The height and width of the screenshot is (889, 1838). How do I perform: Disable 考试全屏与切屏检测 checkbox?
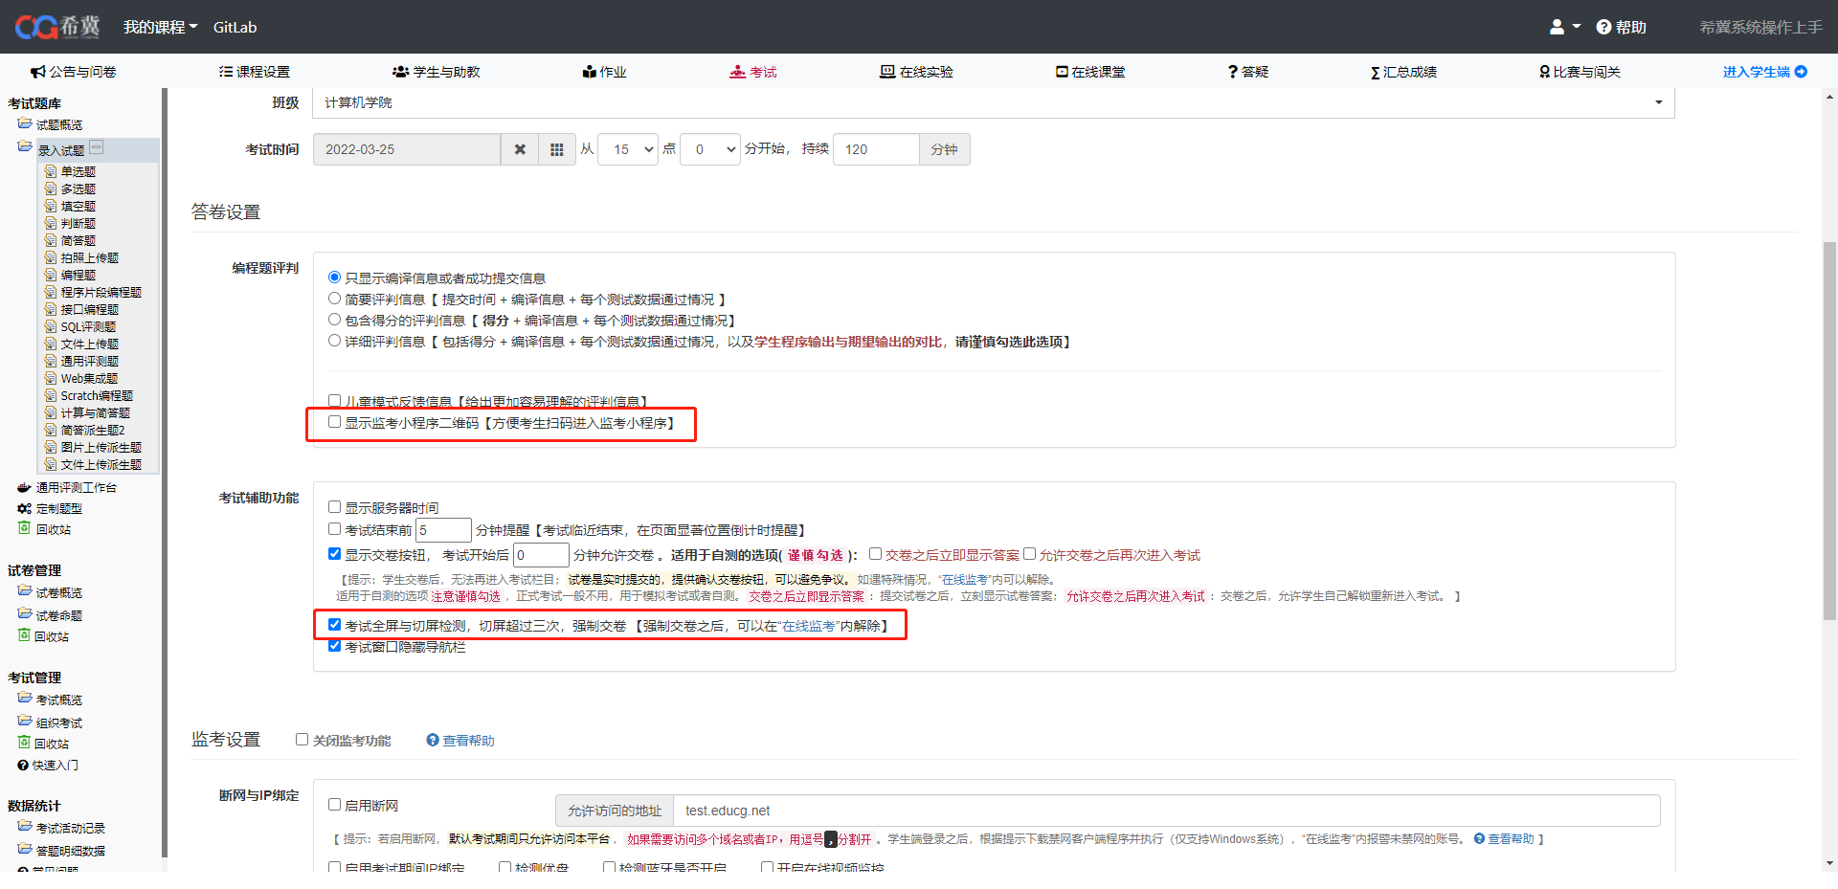[x=334, y=625]
